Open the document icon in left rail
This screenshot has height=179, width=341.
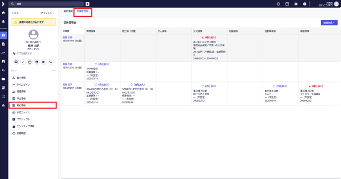point(3,44)
